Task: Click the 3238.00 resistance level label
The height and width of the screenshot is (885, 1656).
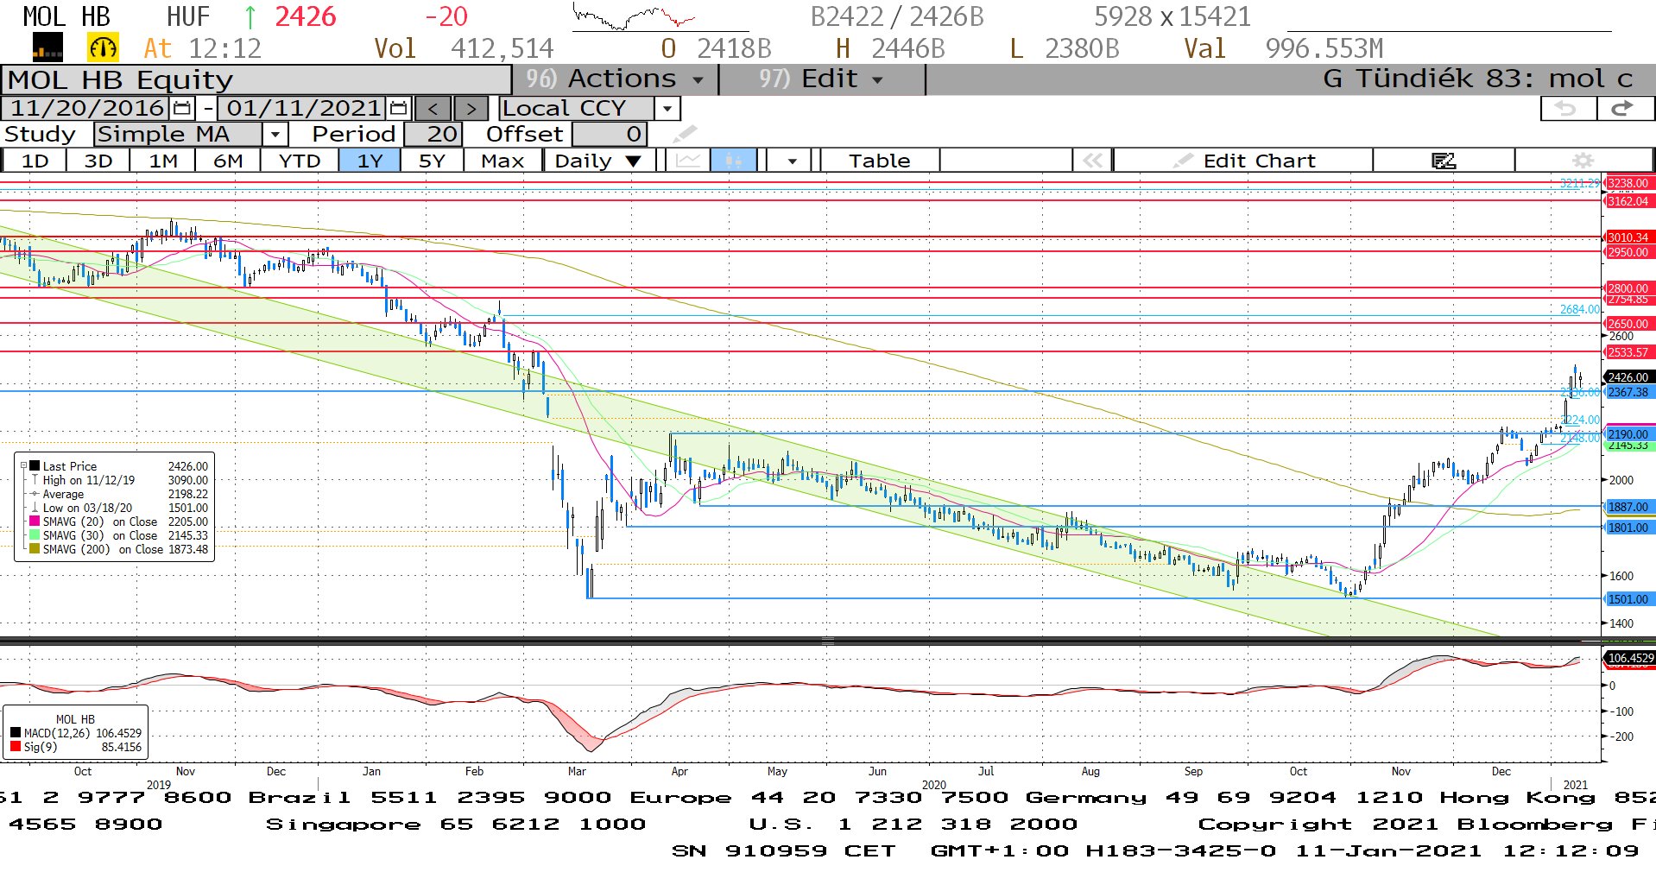Action: pyautogui.click(x=1628, y=183)
